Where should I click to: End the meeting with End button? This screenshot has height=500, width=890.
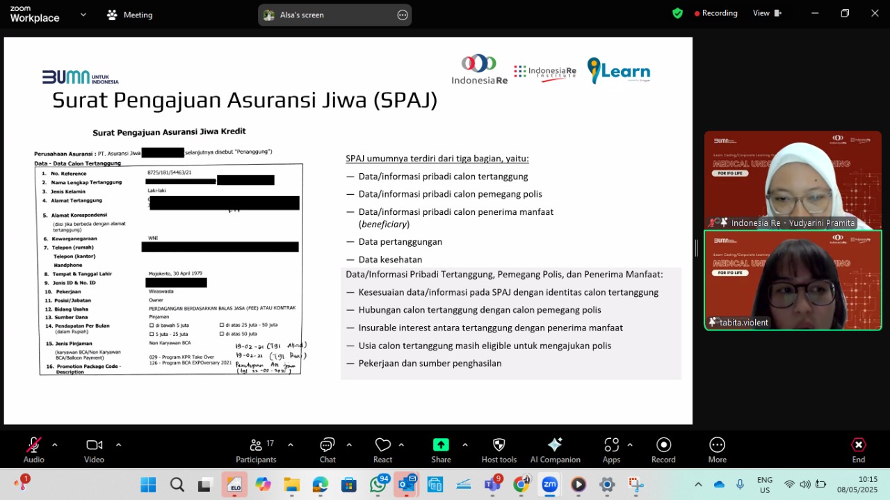pyautogui.click(x=859, y=445)
